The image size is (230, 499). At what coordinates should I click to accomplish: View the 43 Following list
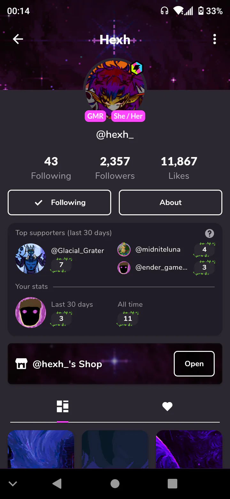coord(51,168)
